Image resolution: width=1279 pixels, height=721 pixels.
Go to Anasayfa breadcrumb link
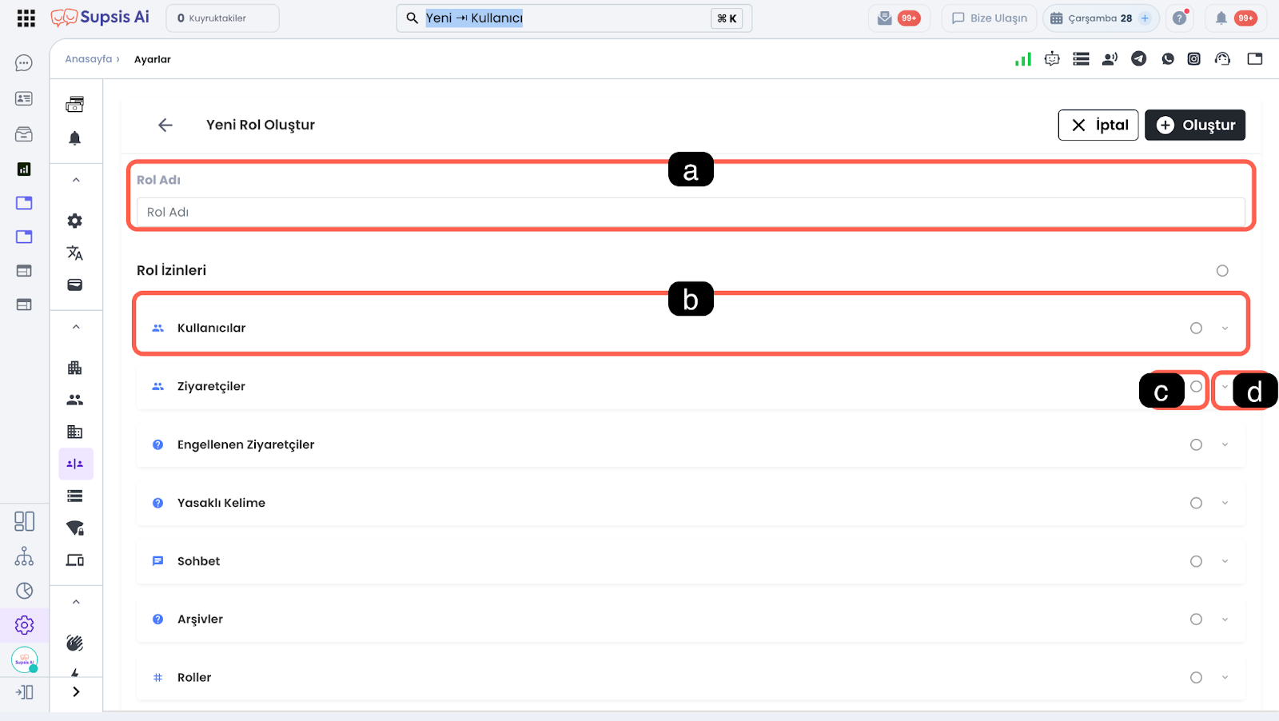tap(89, 59)
